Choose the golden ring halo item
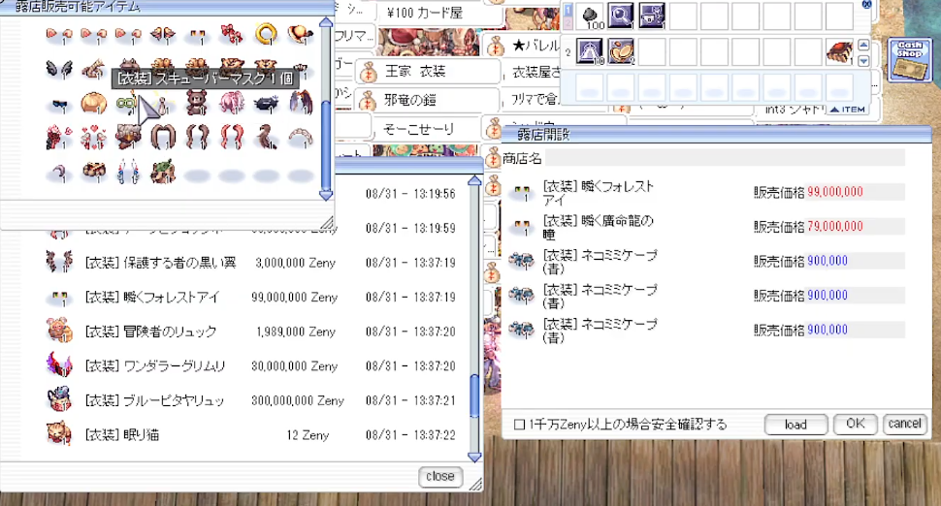Image resolution: width=941 pixels, height=506 pixels. 266,34
